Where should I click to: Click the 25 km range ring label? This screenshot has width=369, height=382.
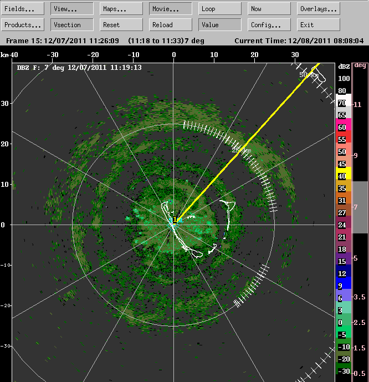coord(241,150)
